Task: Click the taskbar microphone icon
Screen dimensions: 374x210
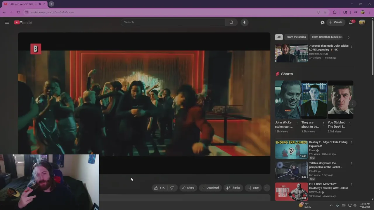Action: (x=337, y=205)
